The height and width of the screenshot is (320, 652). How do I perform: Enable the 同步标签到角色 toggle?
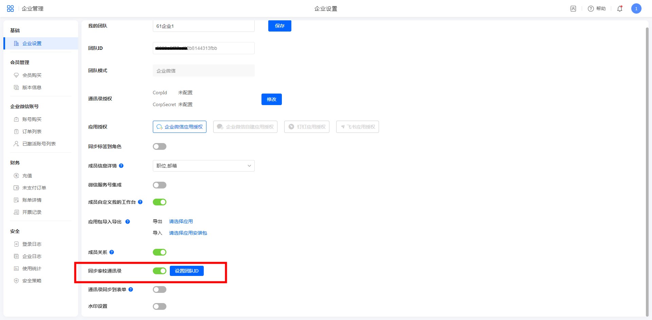(x=160, y=146)
